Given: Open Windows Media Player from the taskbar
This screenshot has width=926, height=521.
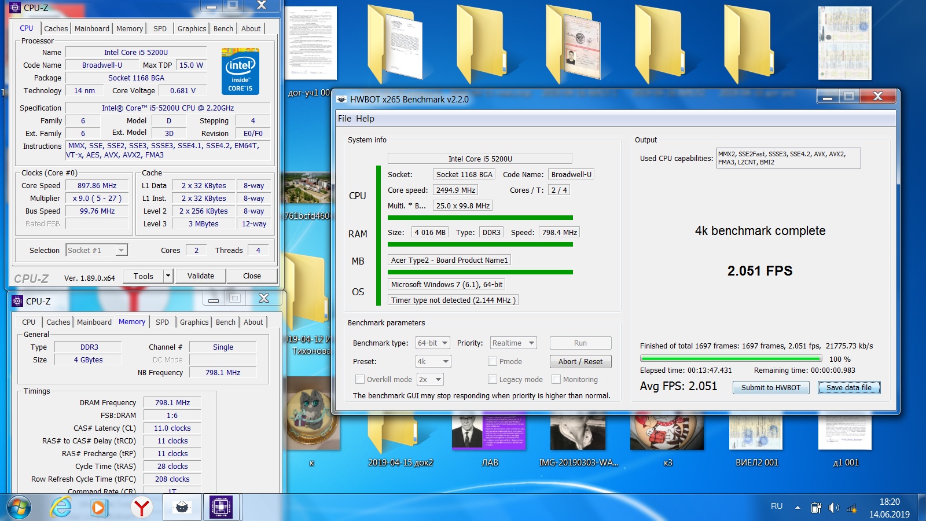Looking at the screenshot, I should point(98,508).
